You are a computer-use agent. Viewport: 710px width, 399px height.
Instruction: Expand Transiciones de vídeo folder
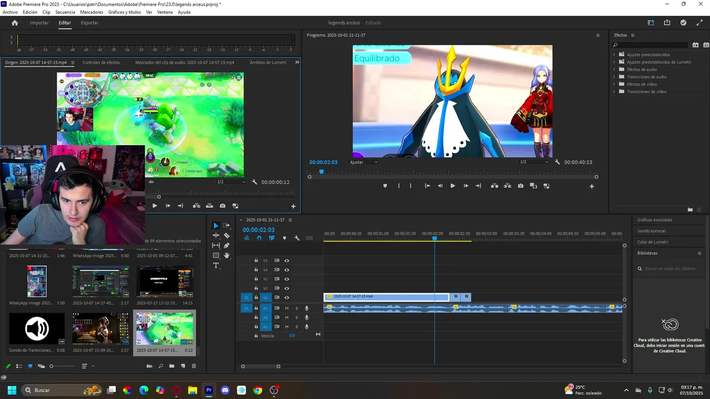coord(614,91)
